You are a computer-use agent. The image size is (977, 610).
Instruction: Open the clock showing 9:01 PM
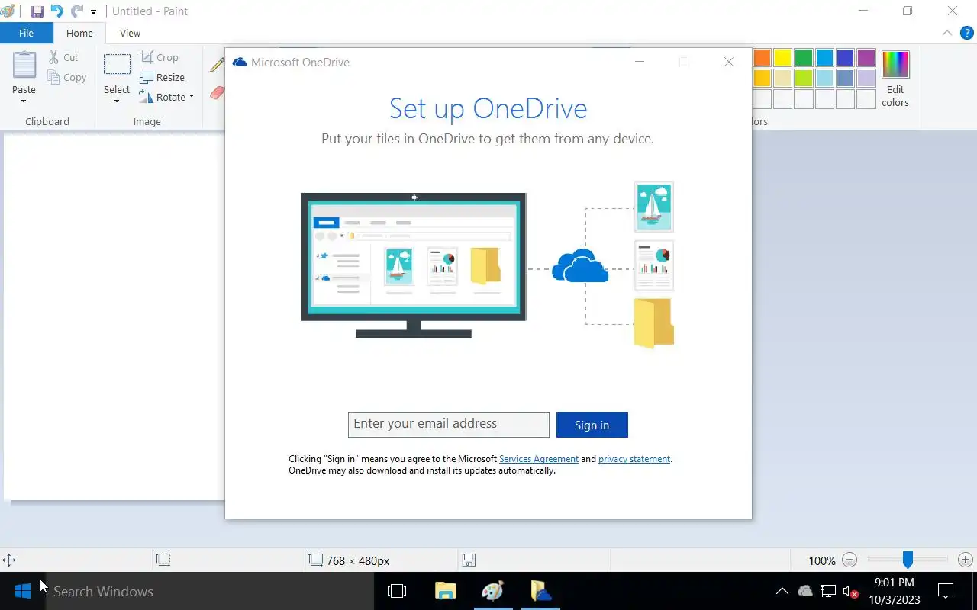pos(894,591)
